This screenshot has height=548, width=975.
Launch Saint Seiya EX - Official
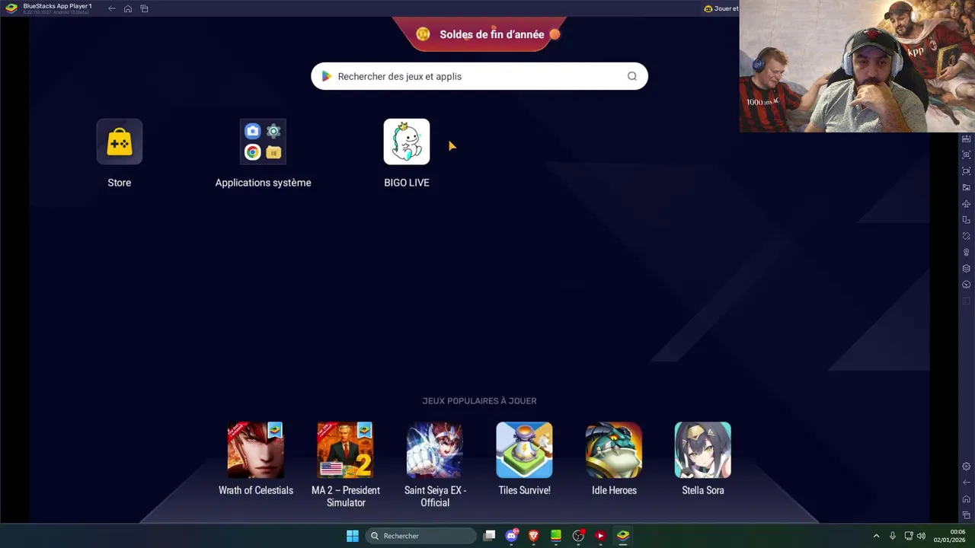point(435,450)
